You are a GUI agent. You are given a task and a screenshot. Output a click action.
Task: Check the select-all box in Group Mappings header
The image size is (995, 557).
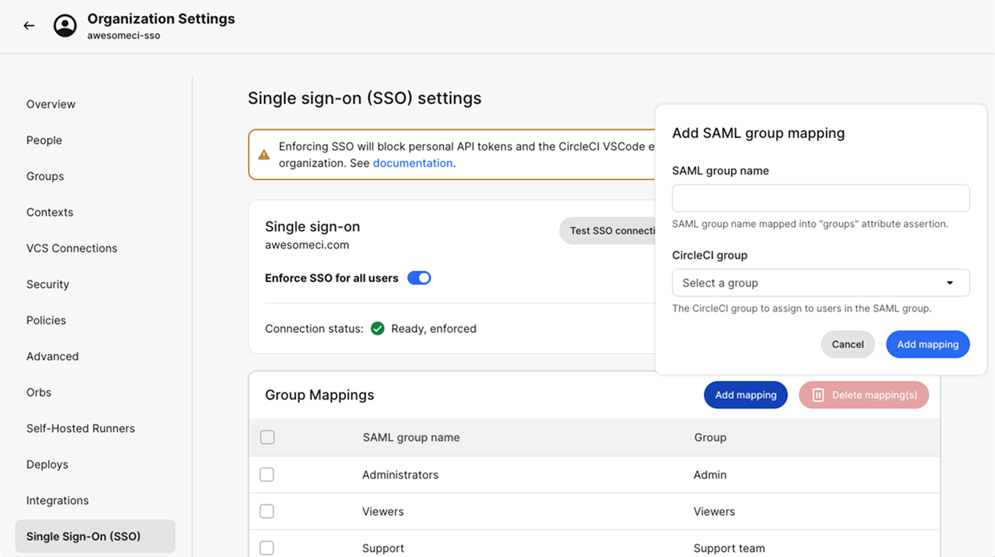tap(267, 437)
